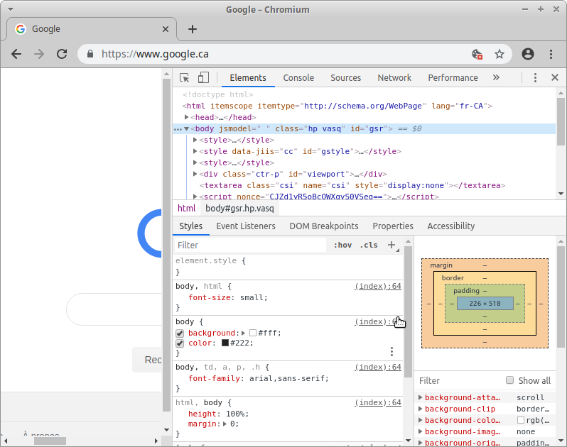Expand the head element node
The height and width of the screenshot is (447, 567).
[x=187, y=118]
